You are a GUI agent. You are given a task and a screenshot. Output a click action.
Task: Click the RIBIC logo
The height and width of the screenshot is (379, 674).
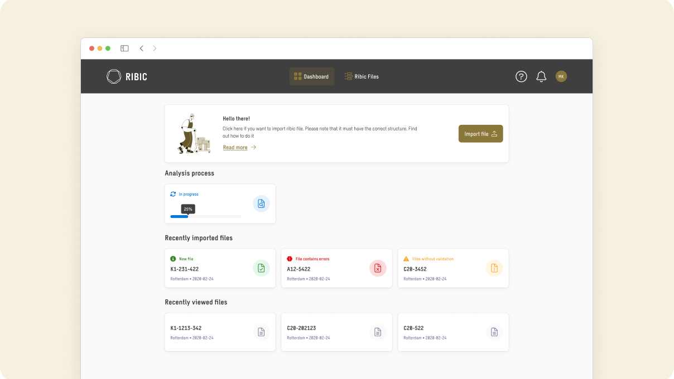[x=127, y=76]
